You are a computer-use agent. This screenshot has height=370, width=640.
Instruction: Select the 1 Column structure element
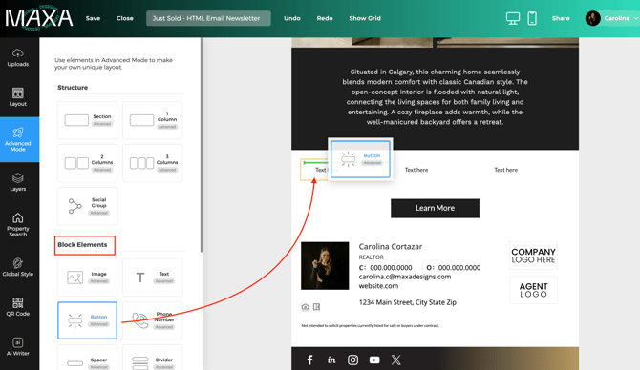tap(153, 120)
